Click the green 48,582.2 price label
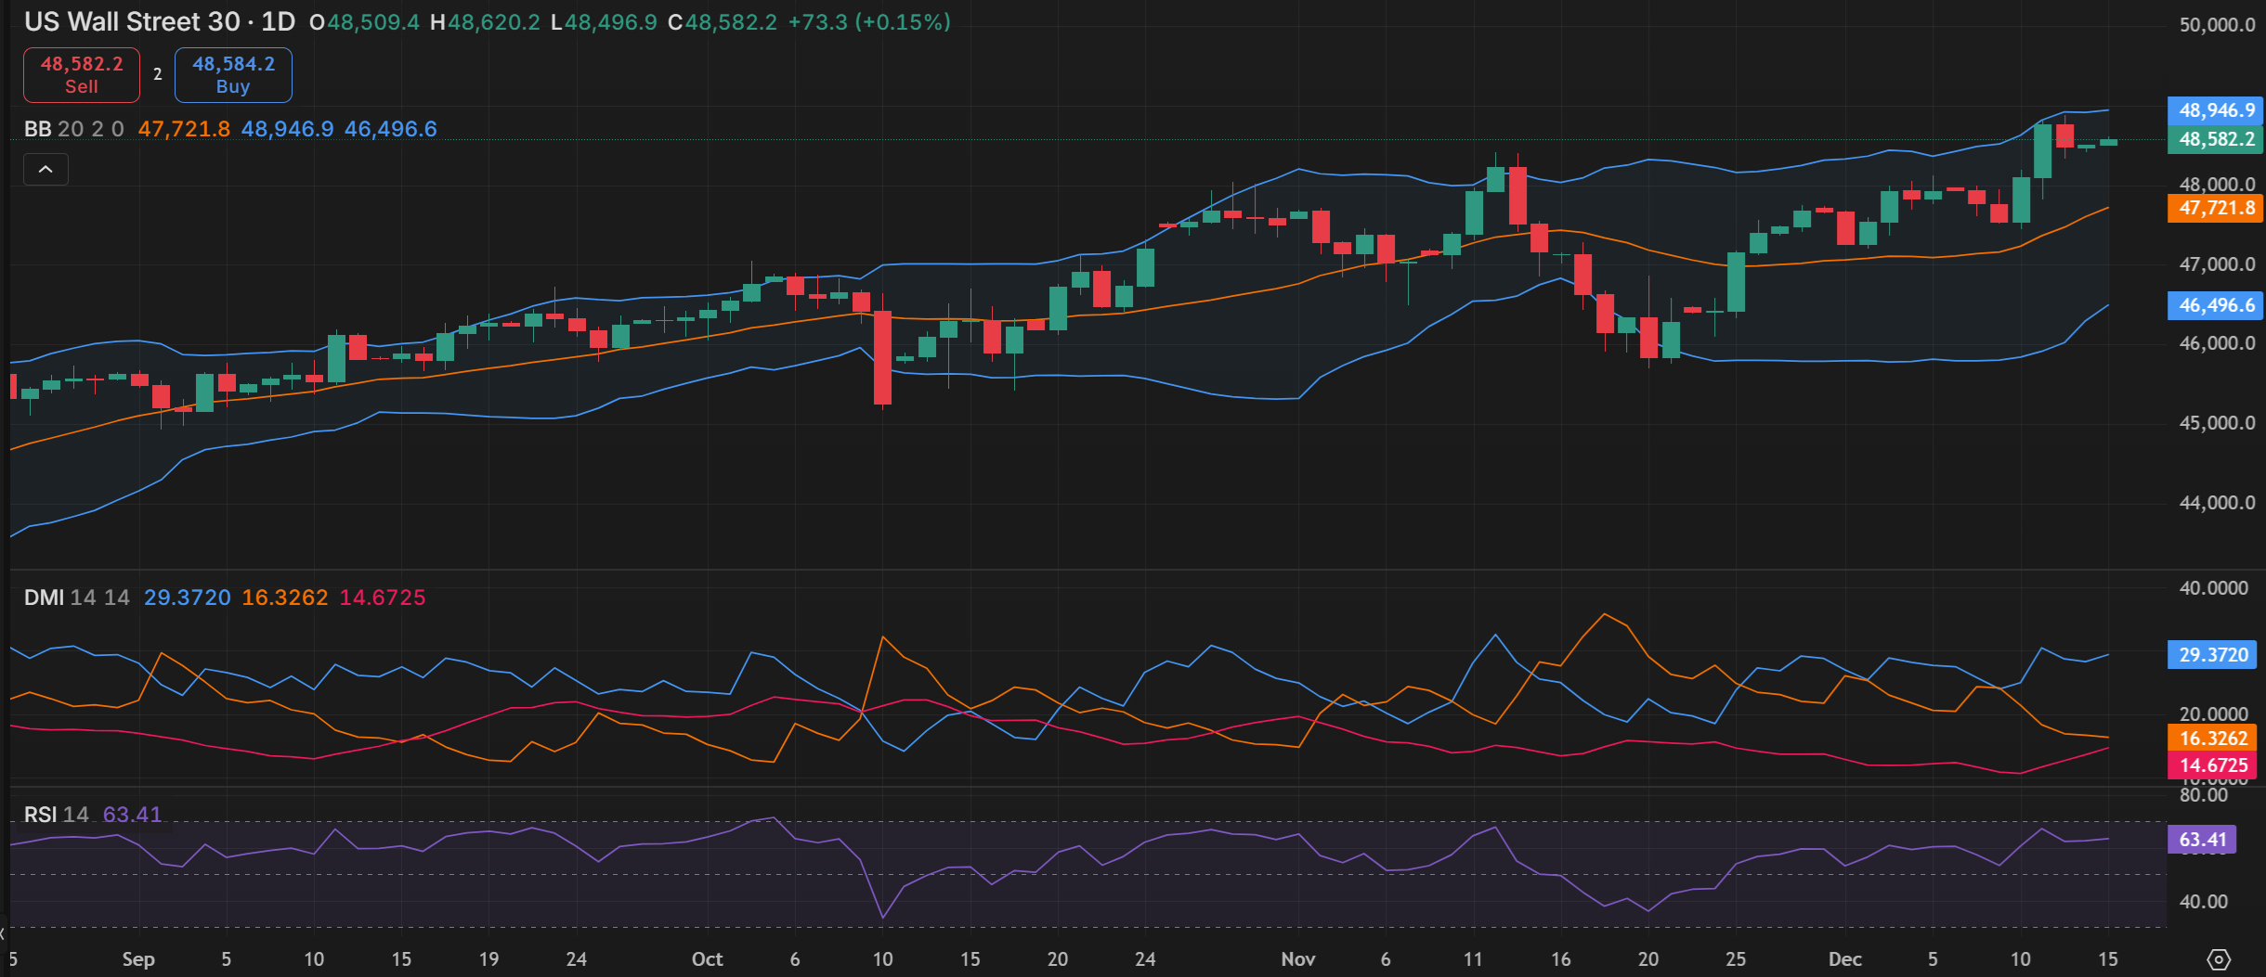The width and height of the screenshot is (2266, 977). tap(2216, 139)
